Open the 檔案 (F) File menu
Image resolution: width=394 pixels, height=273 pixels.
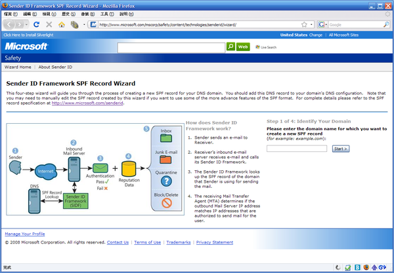click(11, 14)
